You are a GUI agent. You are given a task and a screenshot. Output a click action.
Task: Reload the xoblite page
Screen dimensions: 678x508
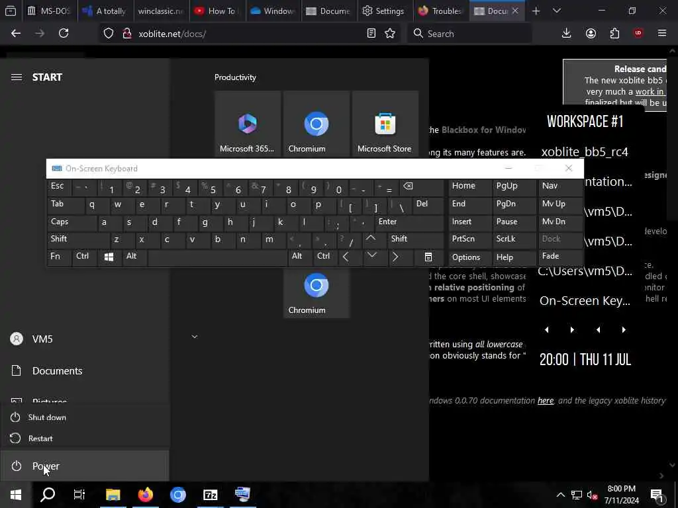coord(64,33)
